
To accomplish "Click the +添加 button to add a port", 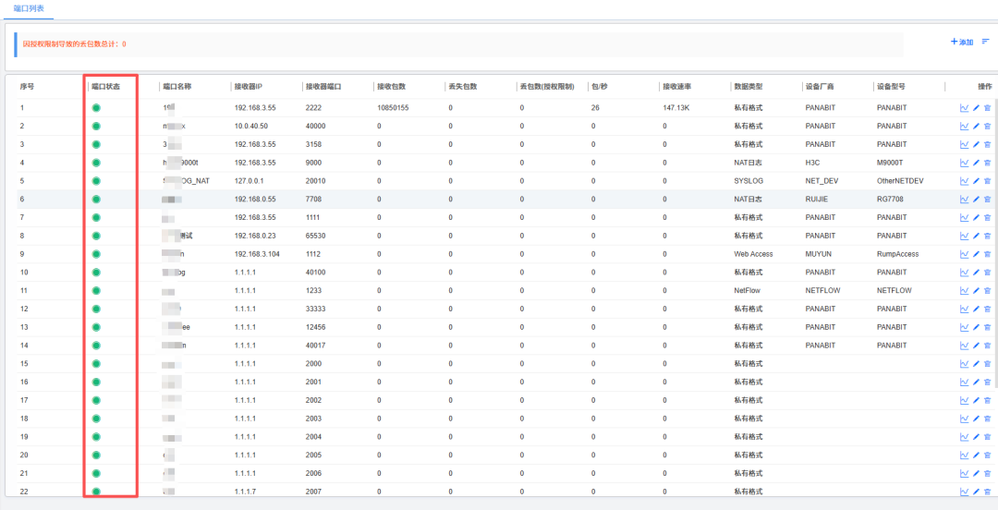I will pyautogui.click(x=962, y=42).
